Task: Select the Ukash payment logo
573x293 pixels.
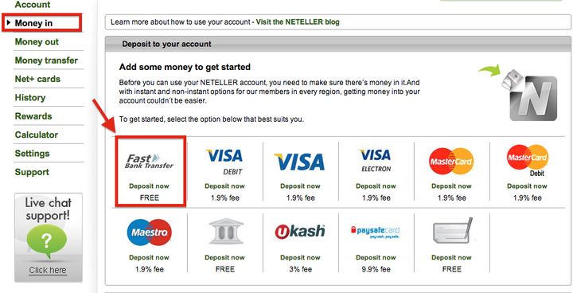Action: click(x=300, y=231)
